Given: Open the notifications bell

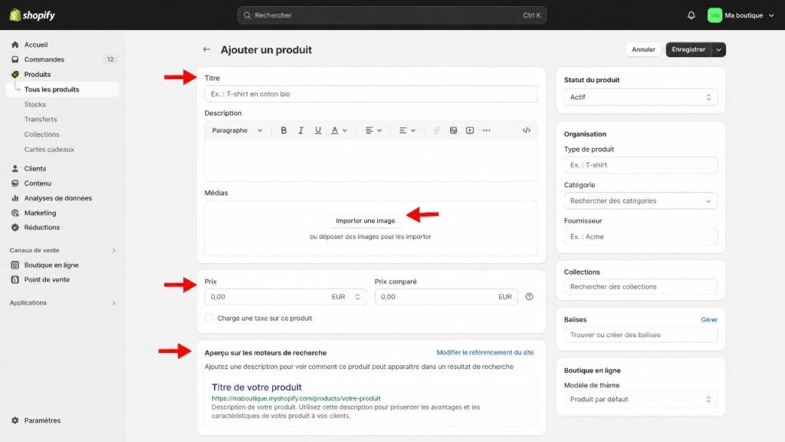Looking at the screenshot, I should (691, 15).
